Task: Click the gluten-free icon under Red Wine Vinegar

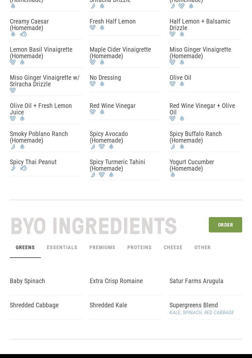Action: [102, 112]
